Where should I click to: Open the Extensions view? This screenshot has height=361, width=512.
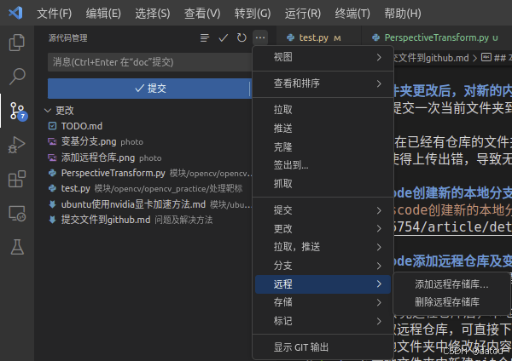[17, 179]
